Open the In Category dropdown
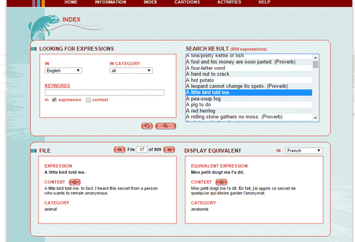The image size is (355, 242). (x=131, y=70)
